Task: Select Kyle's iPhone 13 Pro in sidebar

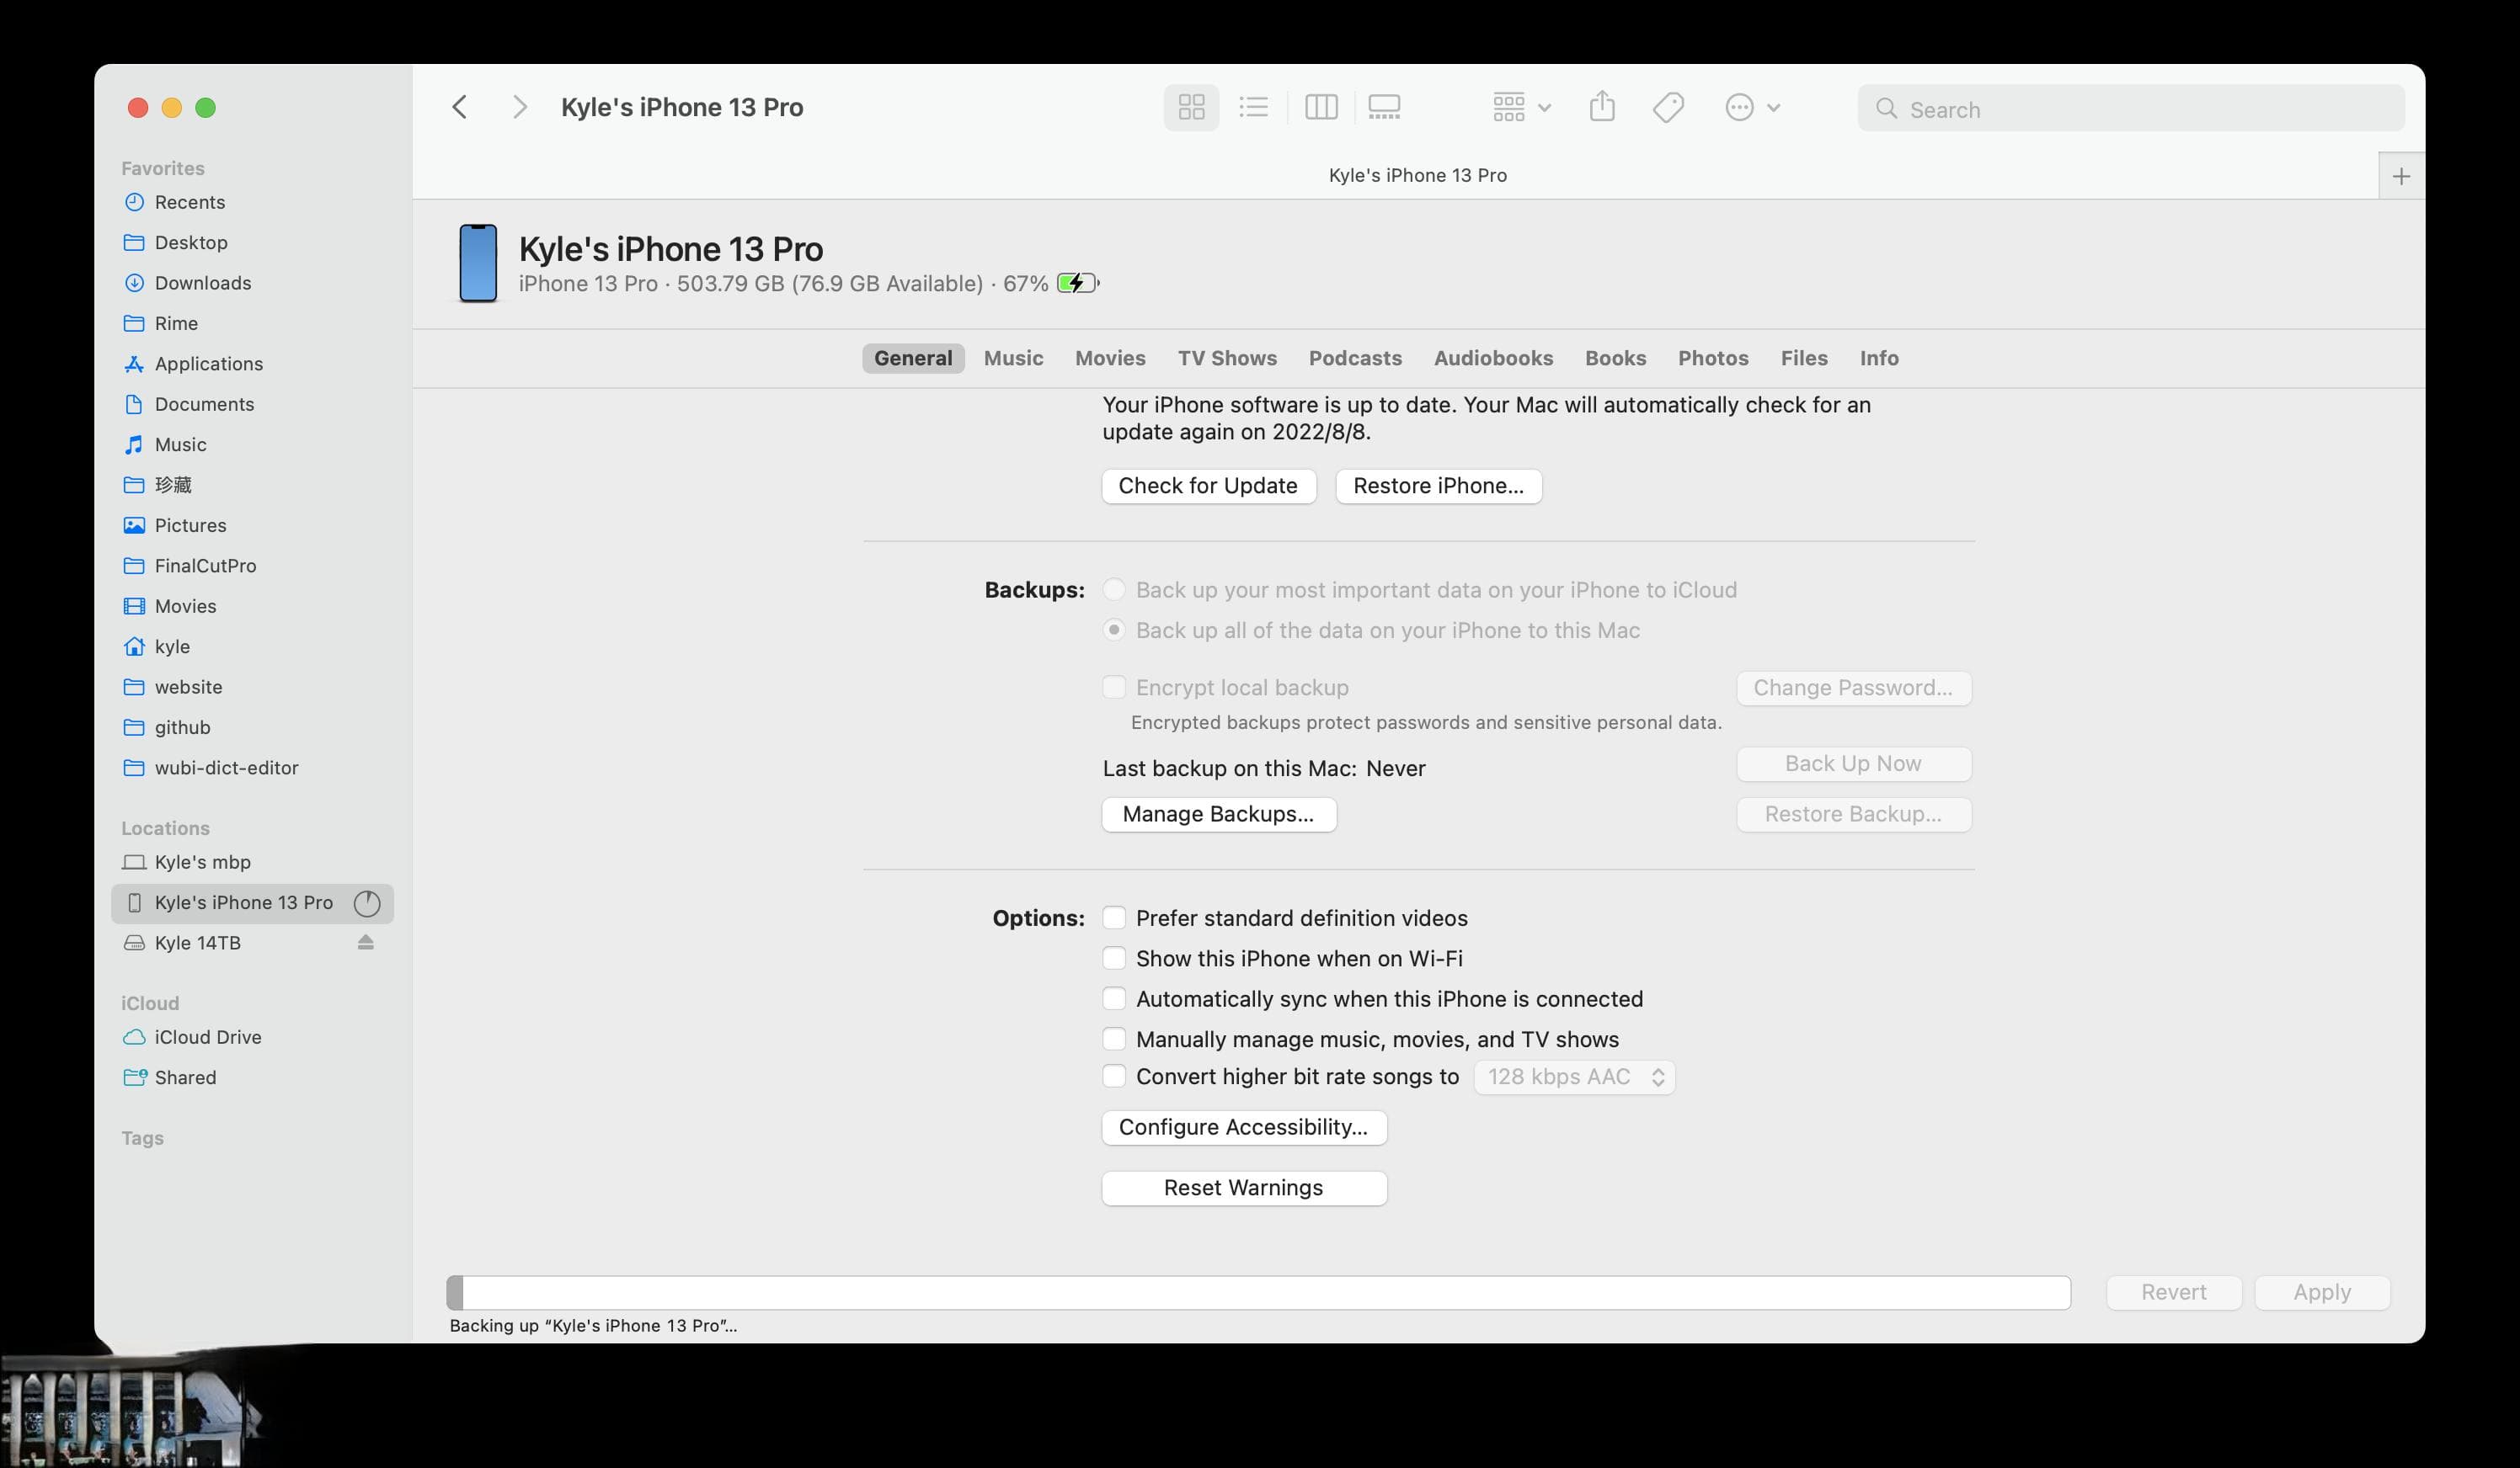Action: tap(243, 903)
